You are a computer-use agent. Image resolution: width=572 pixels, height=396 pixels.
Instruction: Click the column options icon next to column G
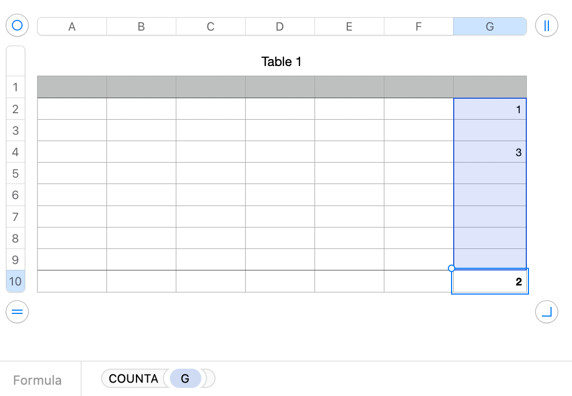[546, 25]
